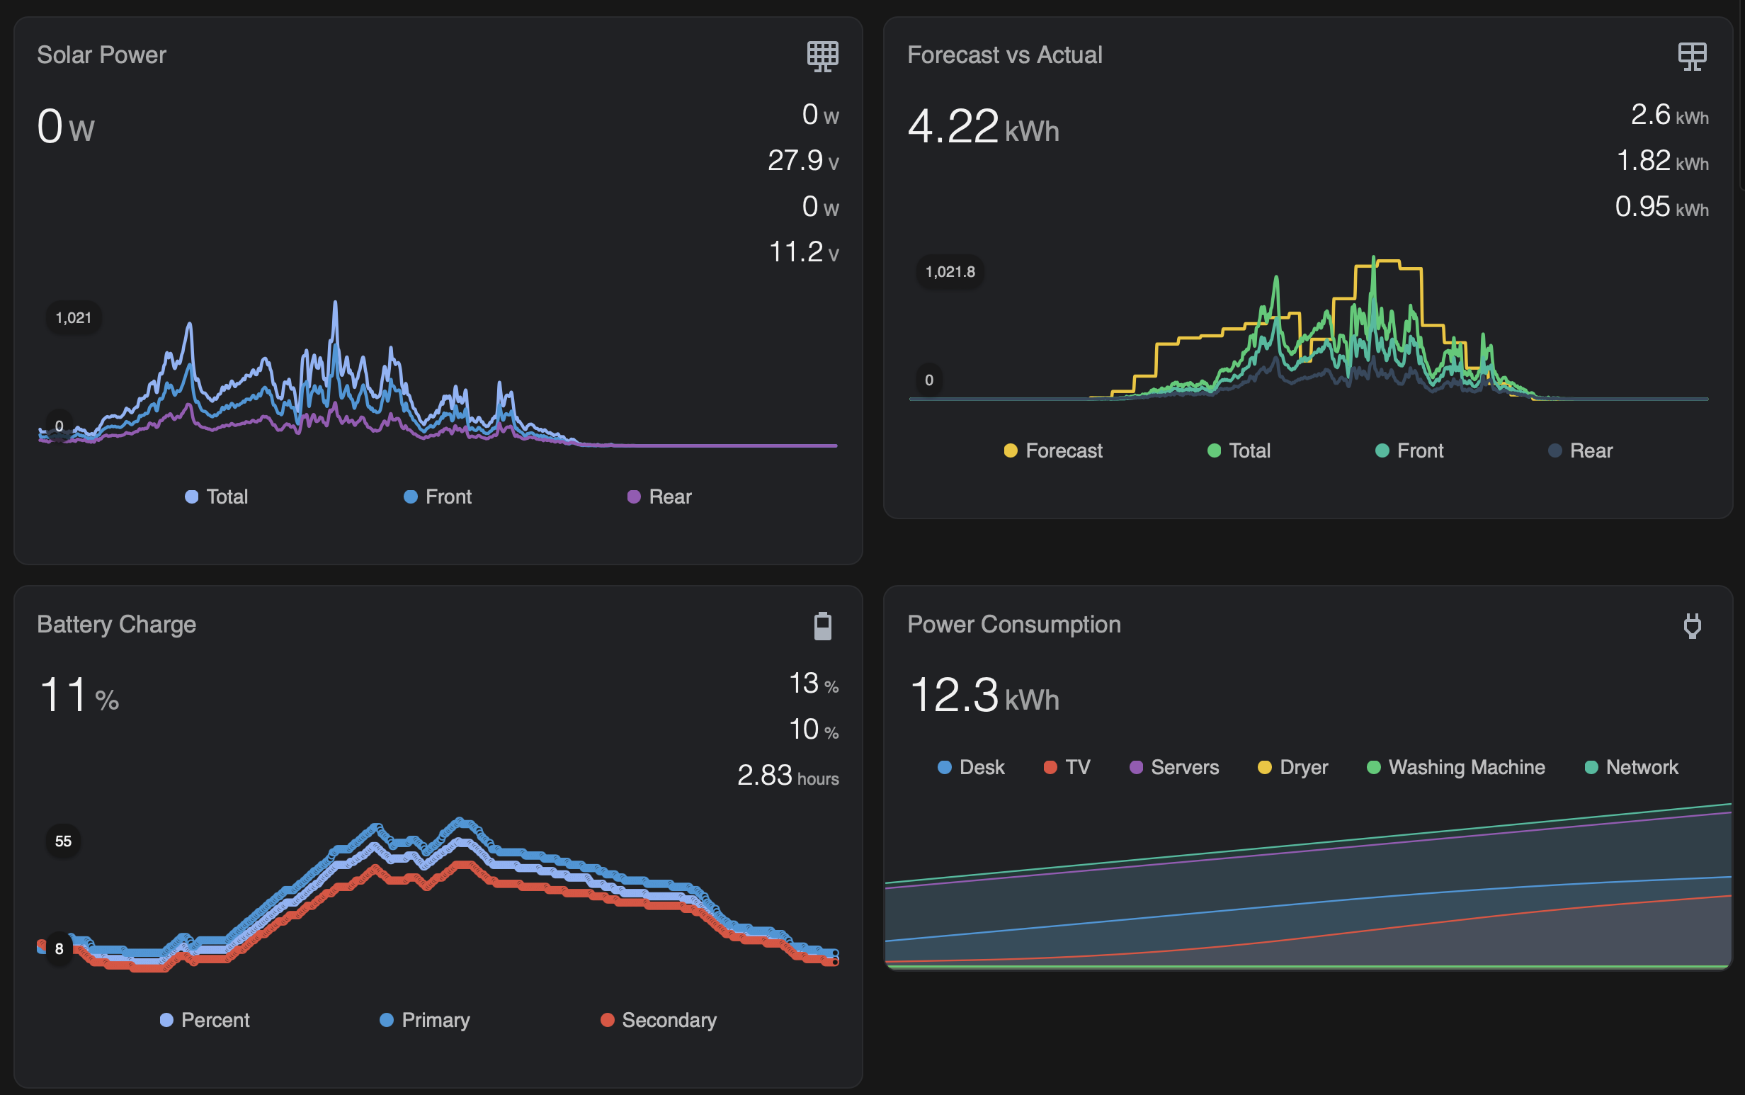Toggle the Dryer consumption series
Image resolution: width=1745 pixels, height=1095 pixels.
click(x=1292, y=767)
